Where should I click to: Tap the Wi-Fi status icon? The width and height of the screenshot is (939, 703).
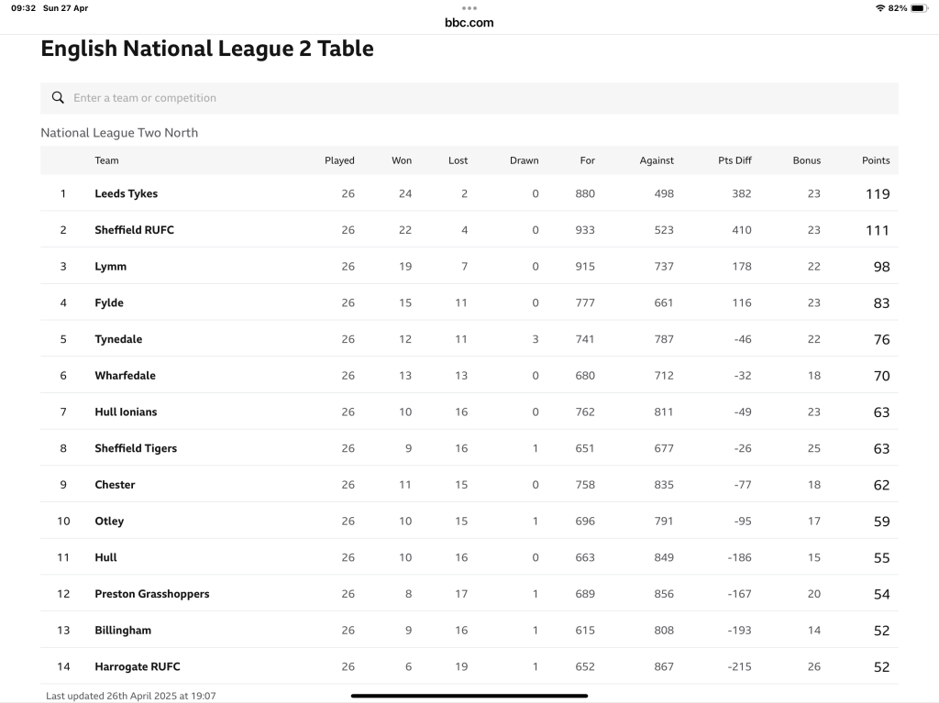880,8
